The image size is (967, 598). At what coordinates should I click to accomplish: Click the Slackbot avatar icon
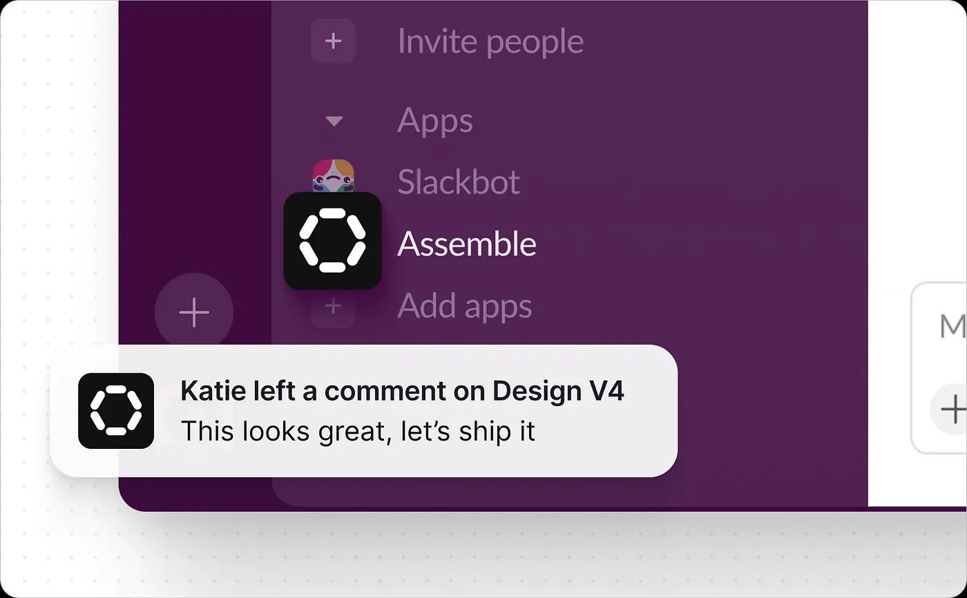(333, 175)
